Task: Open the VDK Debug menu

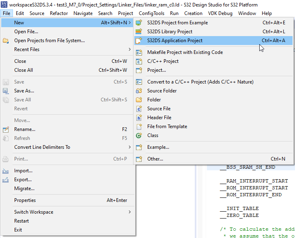Action: [220, 13]
